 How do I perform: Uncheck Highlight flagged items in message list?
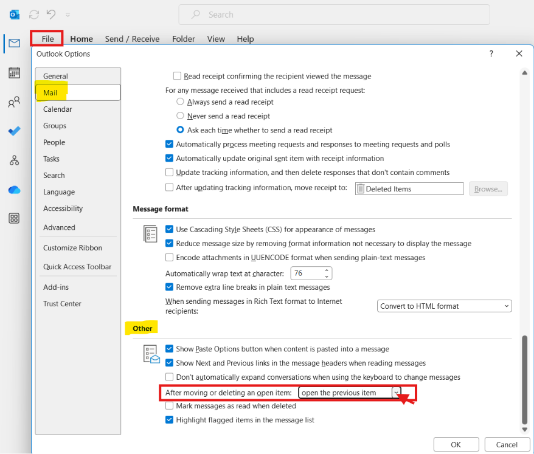coord(169,419)
